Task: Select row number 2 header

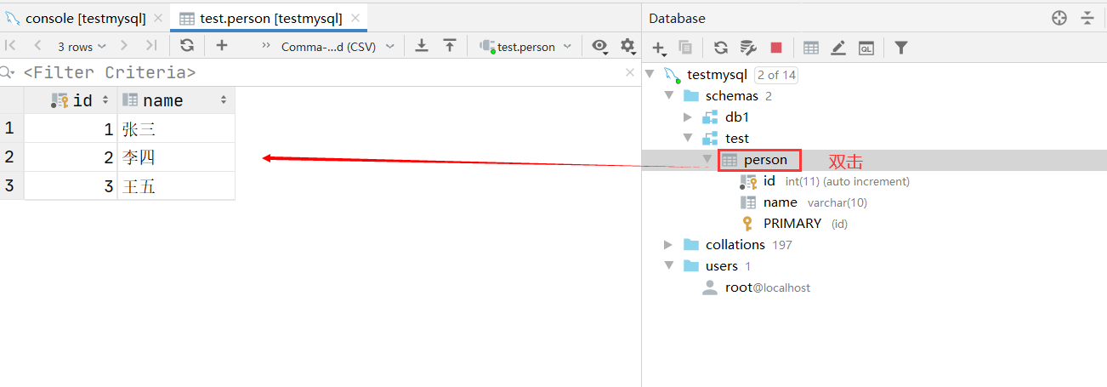Action: (12, 157)
